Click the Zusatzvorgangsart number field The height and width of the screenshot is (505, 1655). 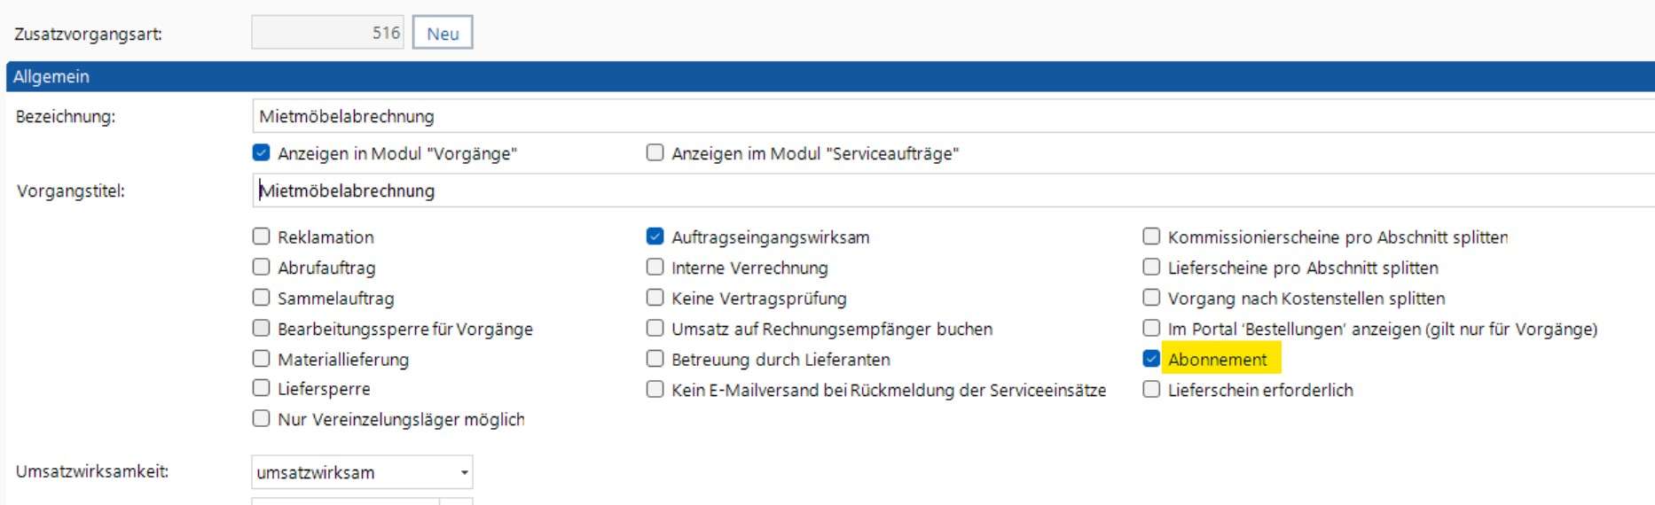coord(327,33)
